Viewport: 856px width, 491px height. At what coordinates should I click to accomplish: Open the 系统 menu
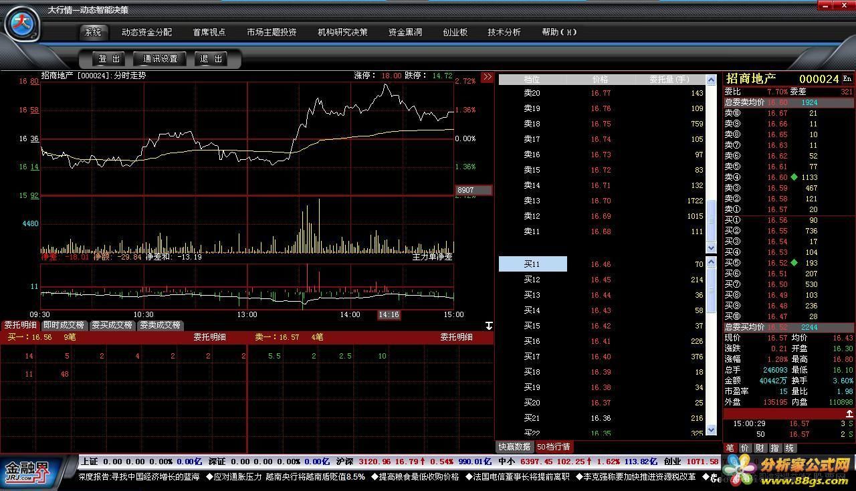tap(93, 32)
